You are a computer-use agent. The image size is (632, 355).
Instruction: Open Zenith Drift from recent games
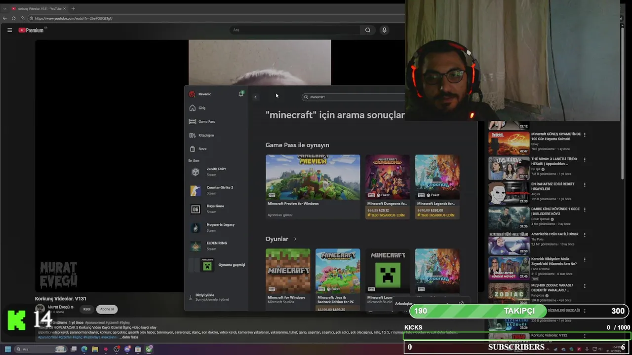217,172
